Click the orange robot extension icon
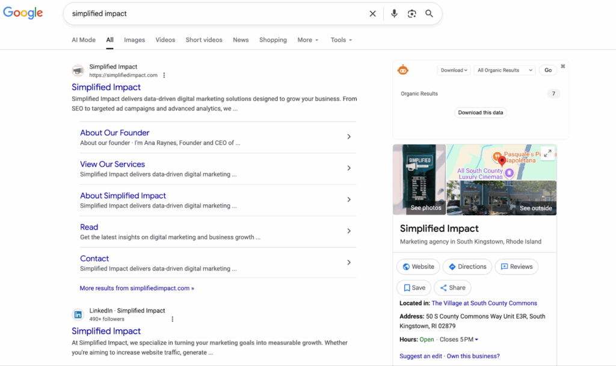Screen dimensions: 616x366 tap(403, 70)
